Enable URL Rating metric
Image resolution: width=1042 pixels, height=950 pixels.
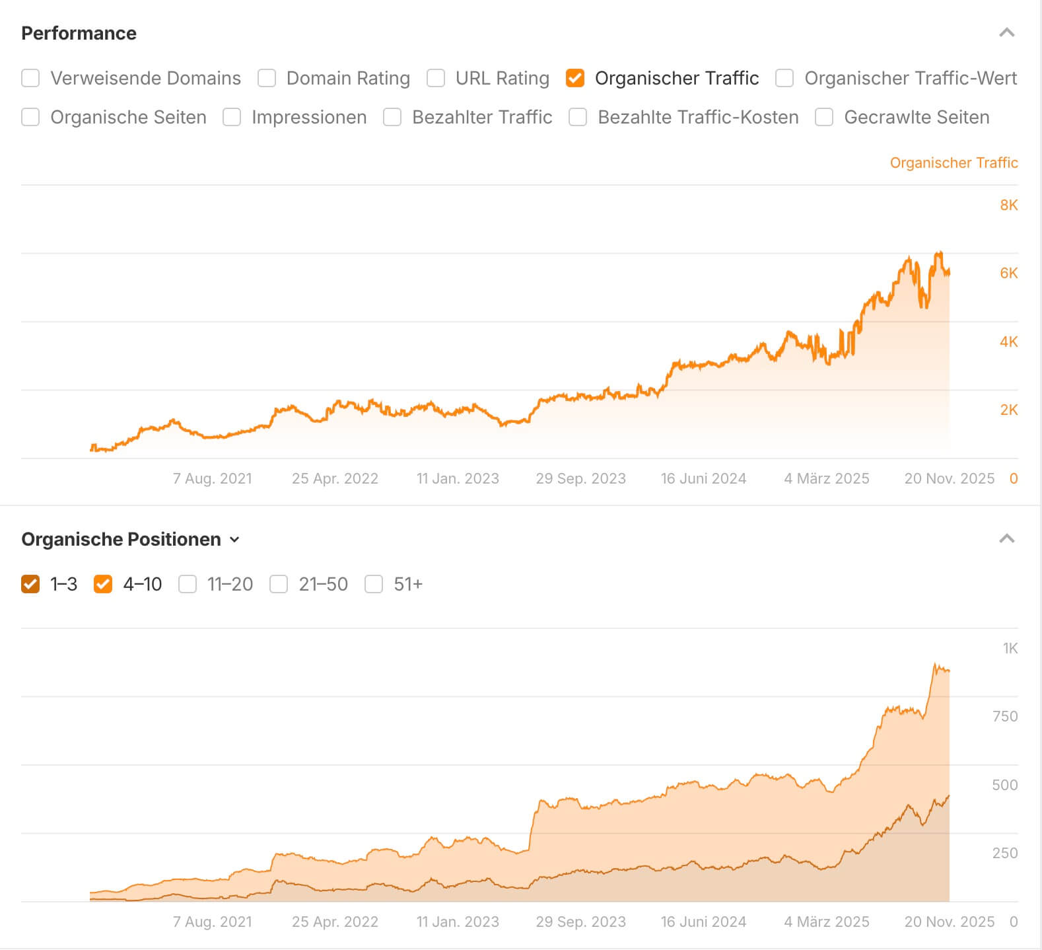[x=436, y=78]
